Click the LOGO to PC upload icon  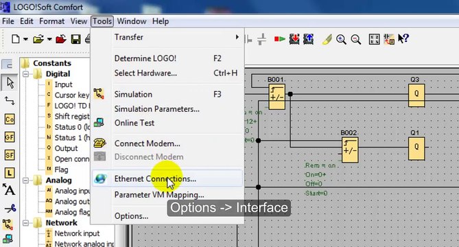click(308, 39)
